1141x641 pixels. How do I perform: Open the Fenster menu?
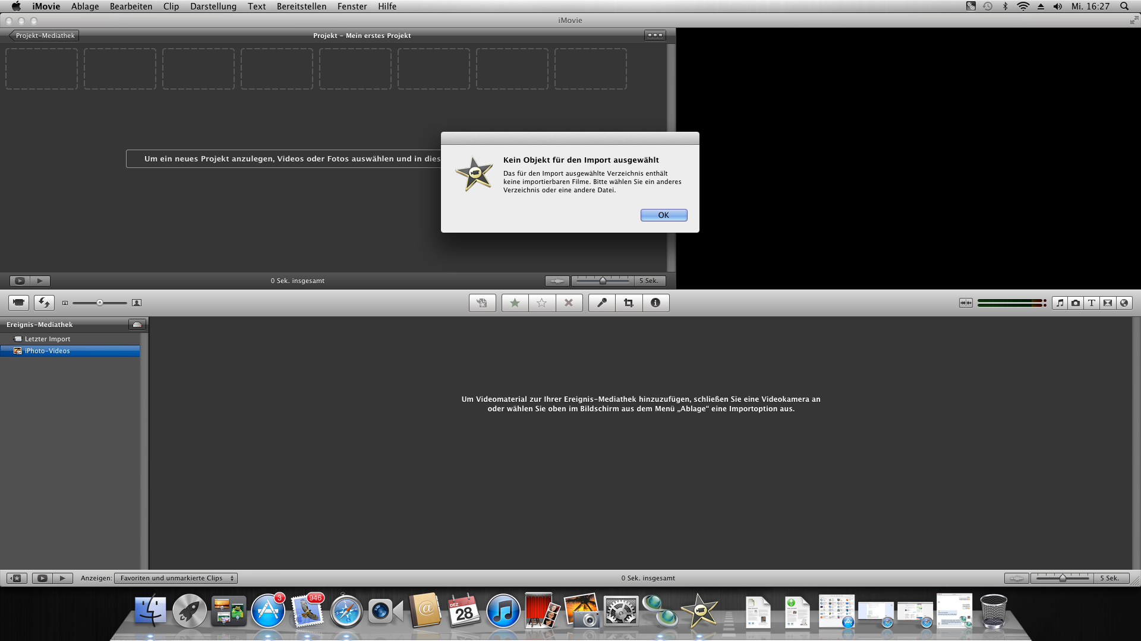click(352, 7)
